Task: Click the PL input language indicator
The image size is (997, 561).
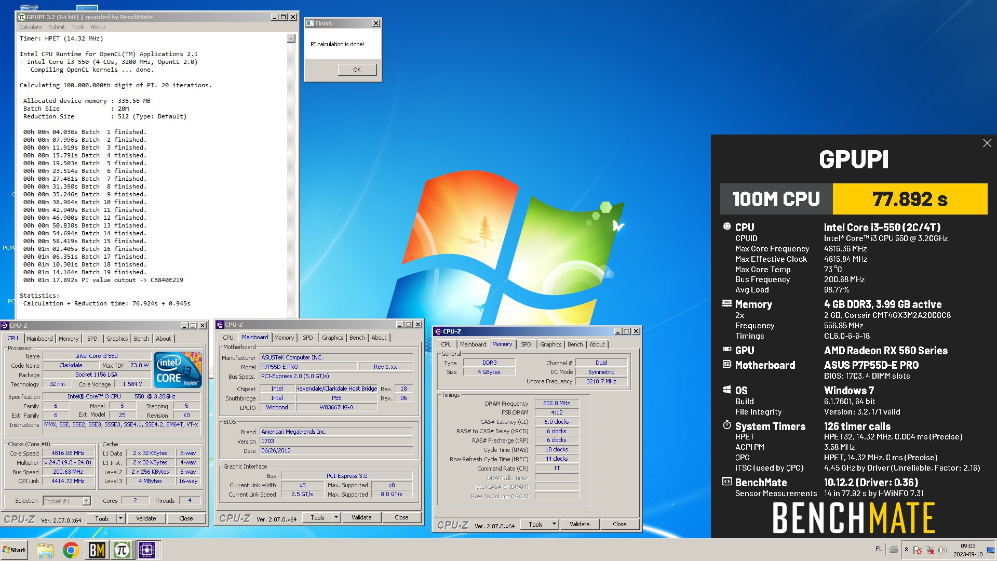Action: pyautogui.click(x=879, y=549)
